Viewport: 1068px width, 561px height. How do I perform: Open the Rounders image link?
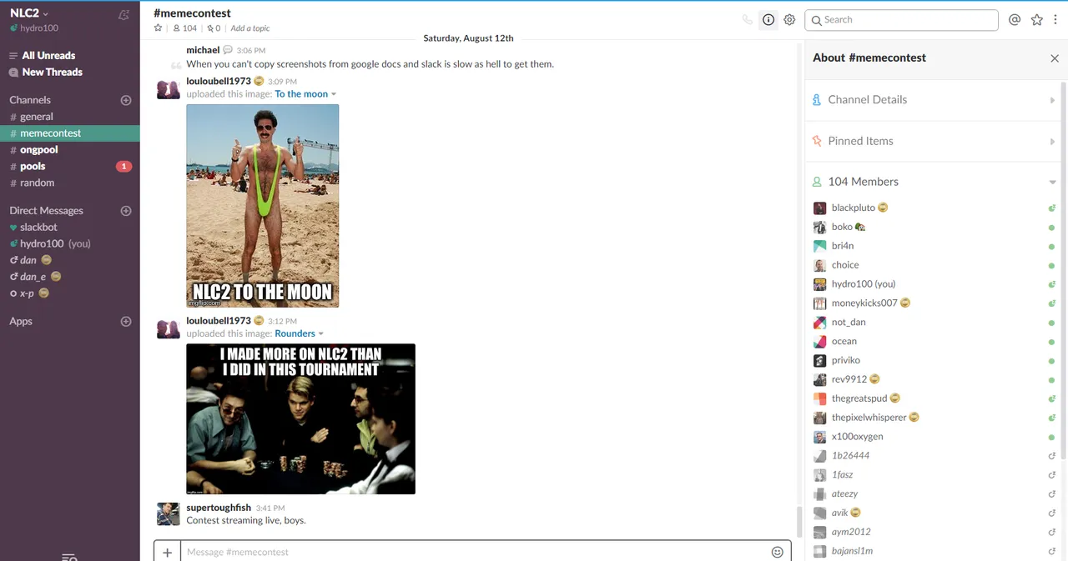pos(295,333)
